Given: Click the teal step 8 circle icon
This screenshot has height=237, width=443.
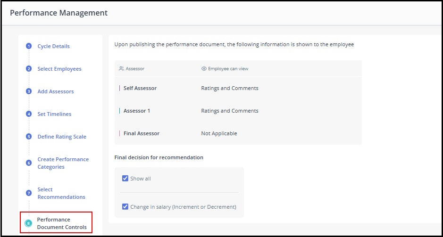Looking at the screenshot, I should point(28,223).
